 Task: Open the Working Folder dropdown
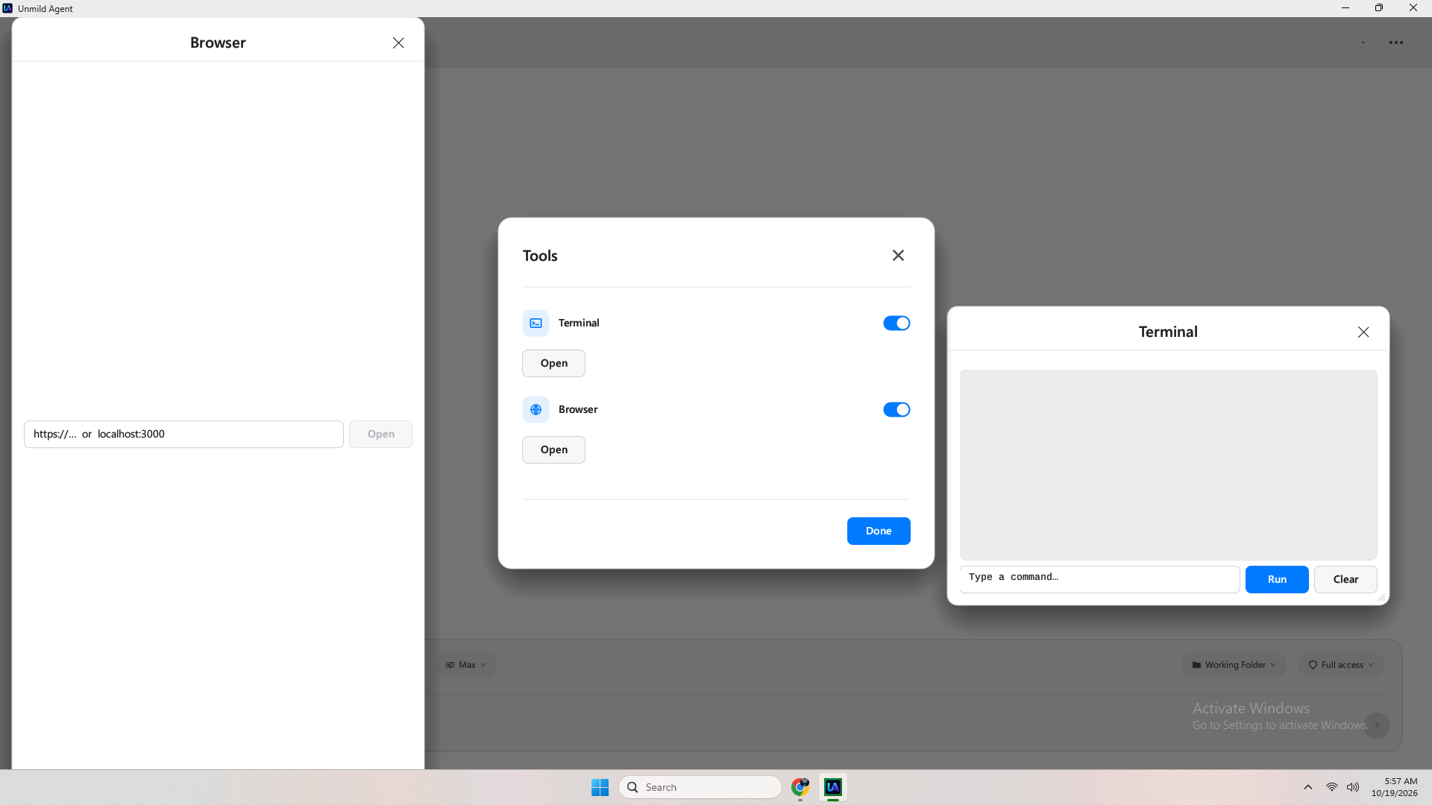(1234, 665)
